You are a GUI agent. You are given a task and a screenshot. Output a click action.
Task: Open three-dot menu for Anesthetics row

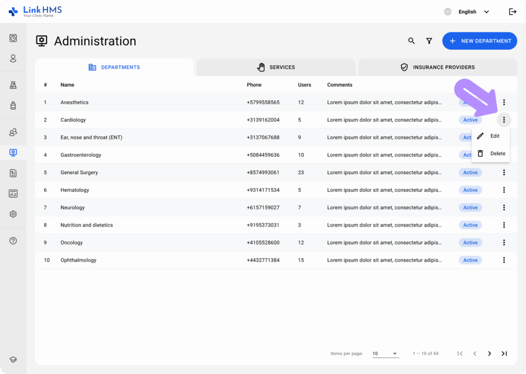tap(504, 103)
